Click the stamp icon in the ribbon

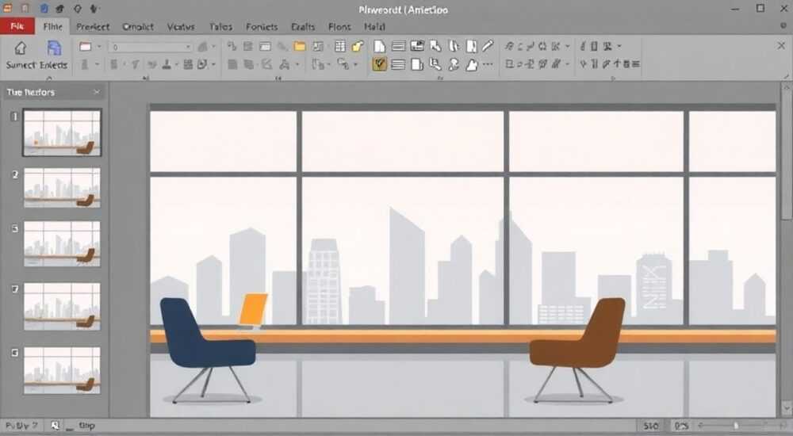(167, 64)
